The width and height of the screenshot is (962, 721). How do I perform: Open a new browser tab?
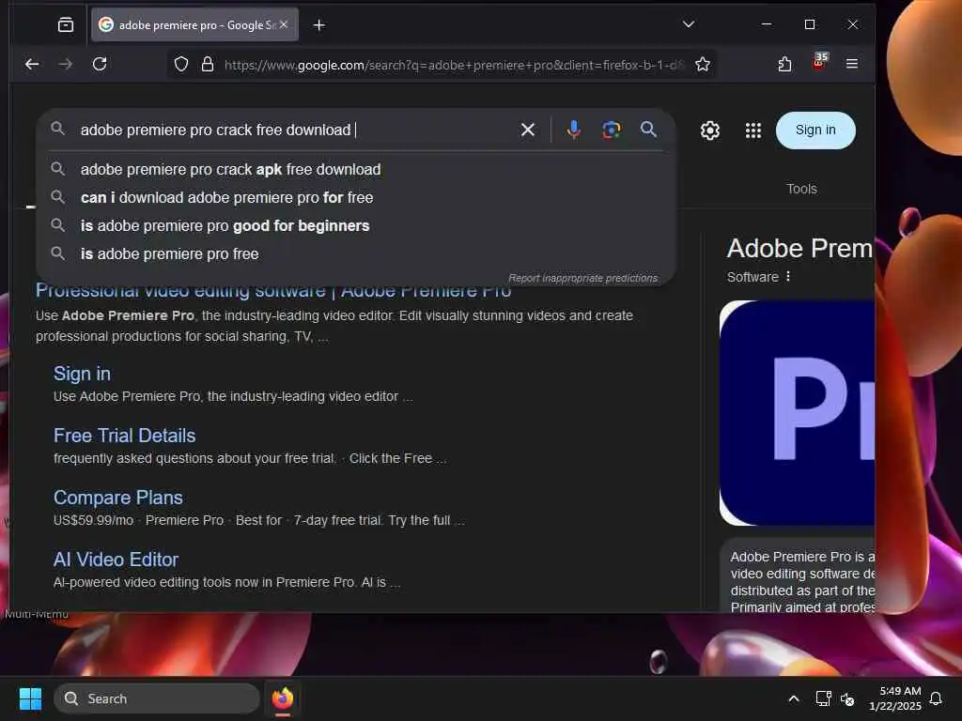click(x=319, y=25)
